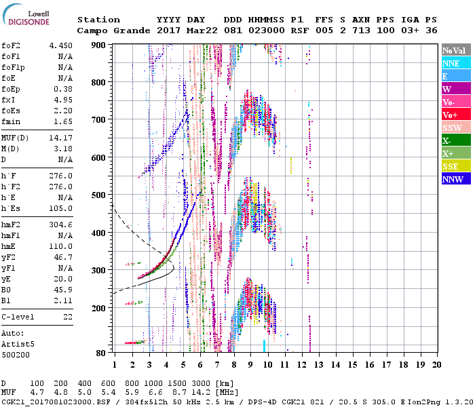Click the foF2 value 4.450
This screenshot has width=475, height=407.
[x=60, y=45]
